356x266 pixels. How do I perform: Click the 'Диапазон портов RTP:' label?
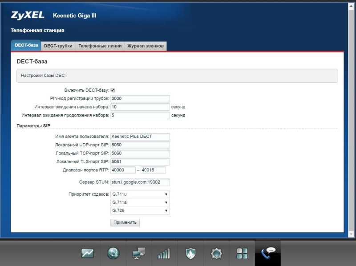[x=86, y=170]
